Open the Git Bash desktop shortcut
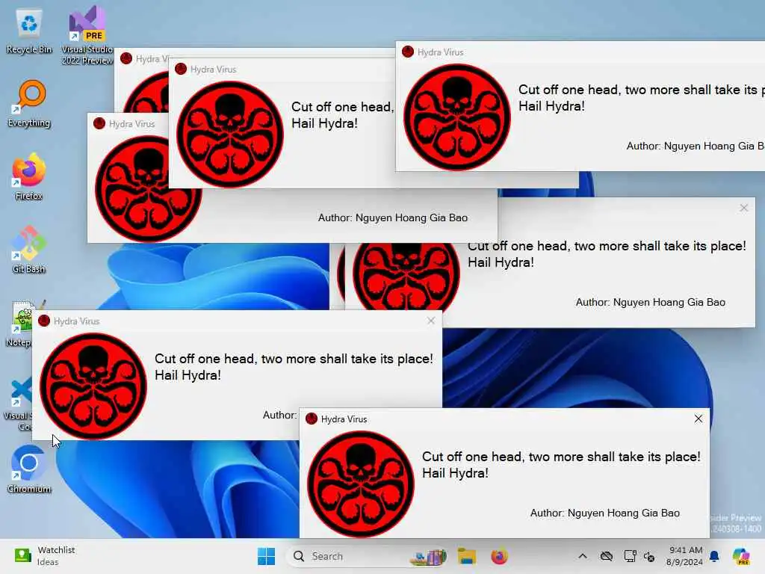765x574 pixels. (x=29, y=250)
